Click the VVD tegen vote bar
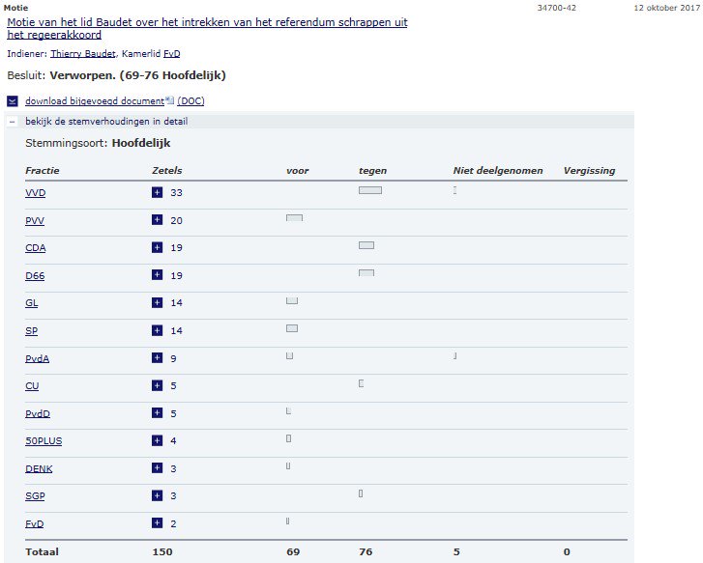The width and height of the screenshot is (703, 563). (x=370, y=190)
